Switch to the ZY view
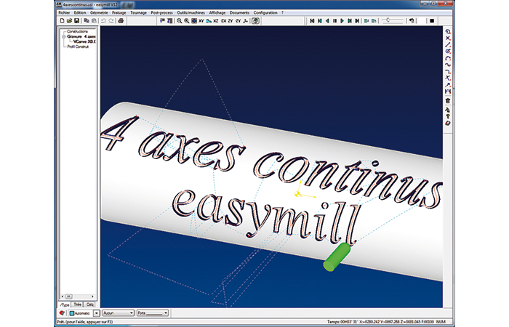This screenshot has height=327, width=509. [x=231, y=21]
